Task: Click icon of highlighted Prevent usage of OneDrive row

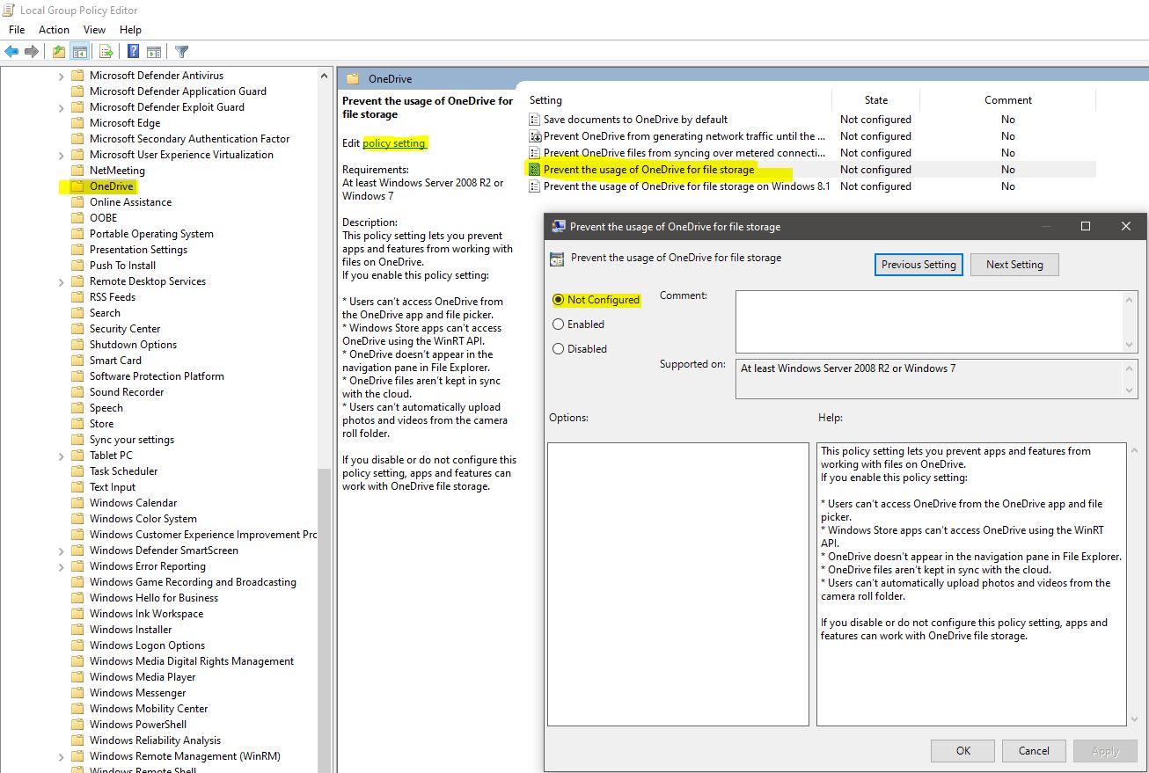Action: [x=534, y=170]
